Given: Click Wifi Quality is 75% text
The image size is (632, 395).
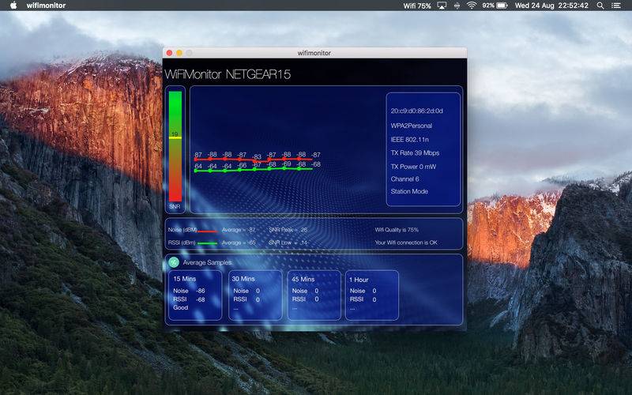Looking at the screenshot, I should 397,230.
